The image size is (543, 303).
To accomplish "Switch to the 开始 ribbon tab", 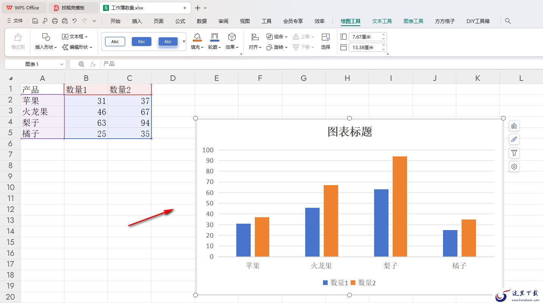I will [115, 21].
